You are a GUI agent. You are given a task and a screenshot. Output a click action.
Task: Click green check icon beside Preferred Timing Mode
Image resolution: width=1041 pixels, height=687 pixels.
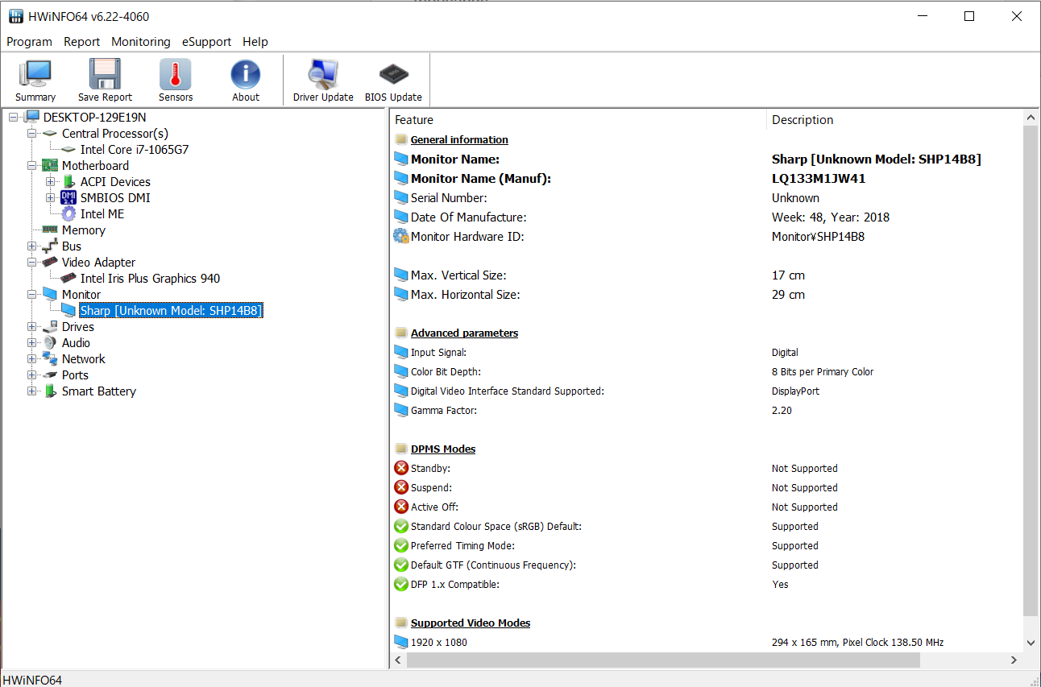(401, 545)
